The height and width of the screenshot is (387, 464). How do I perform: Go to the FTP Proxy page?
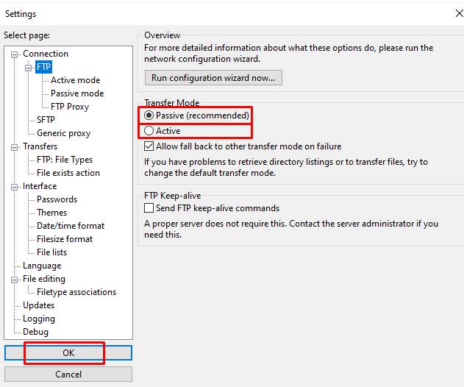70,107
